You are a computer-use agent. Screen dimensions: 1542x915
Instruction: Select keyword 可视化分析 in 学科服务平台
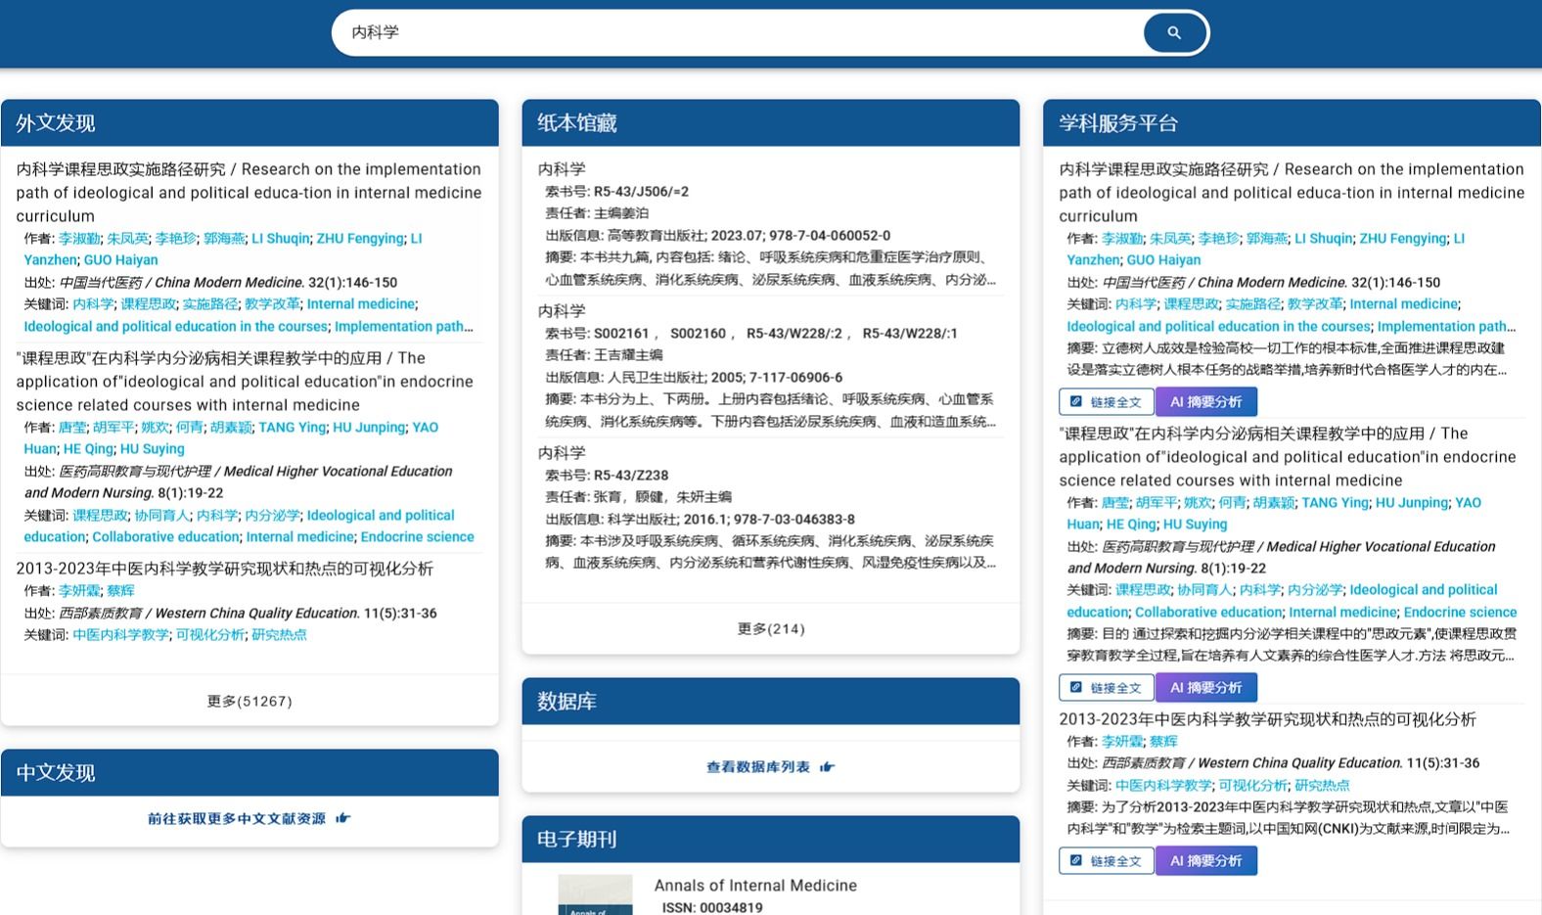(x=1252, y=786)
